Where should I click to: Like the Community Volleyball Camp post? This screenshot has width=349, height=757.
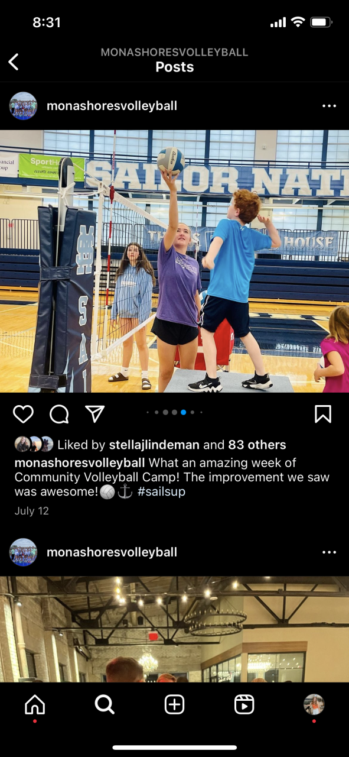tap(23, 414)
